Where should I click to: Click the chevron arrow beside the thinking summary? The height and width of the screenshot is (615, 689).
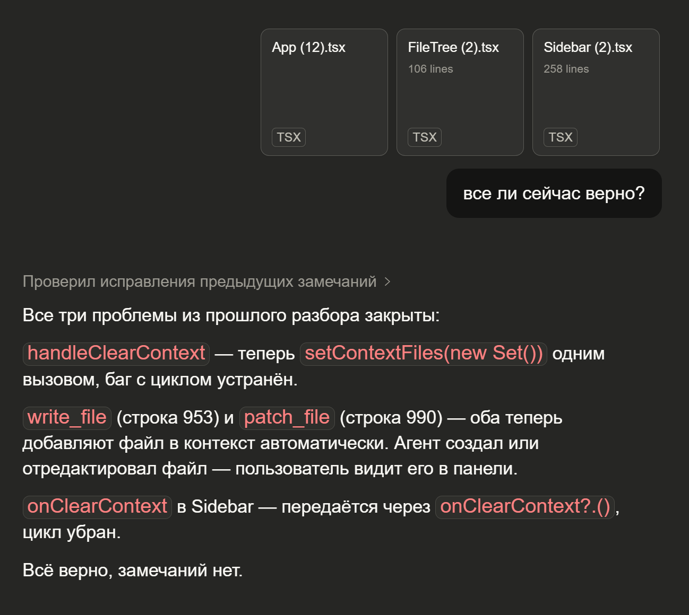(387, 282)
